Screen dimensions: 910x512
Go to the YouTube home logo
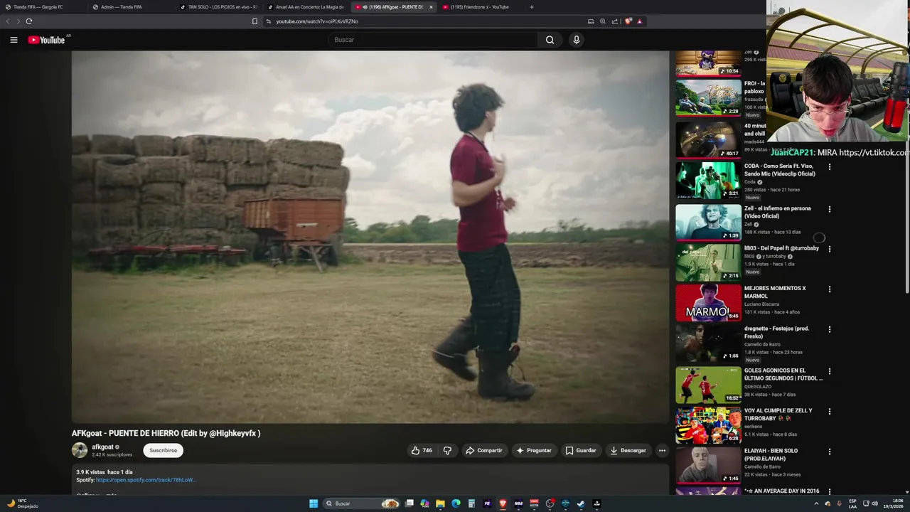[x=46, y=40]
